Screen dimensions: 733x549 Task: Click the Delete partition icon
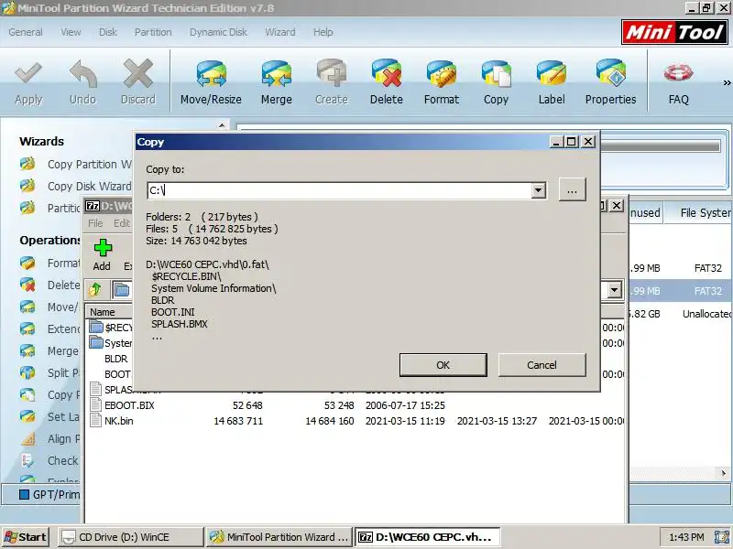point(386,74)
